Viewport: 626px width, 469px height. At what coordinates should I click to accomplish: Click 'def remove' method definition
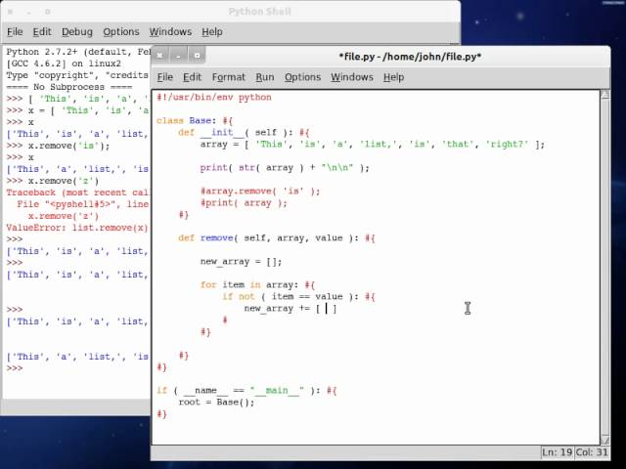277,238
